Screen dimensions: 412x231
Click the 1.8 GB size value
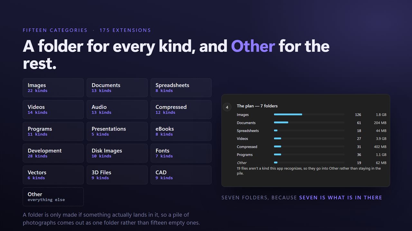pos(381,115)
